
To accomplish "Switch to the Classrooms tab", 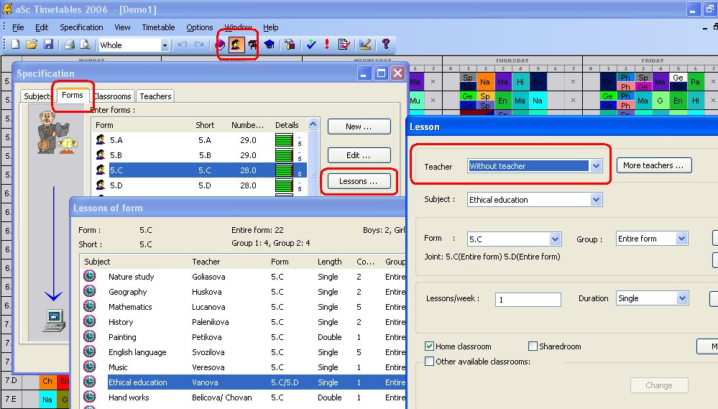I will [x=113, y=96].
